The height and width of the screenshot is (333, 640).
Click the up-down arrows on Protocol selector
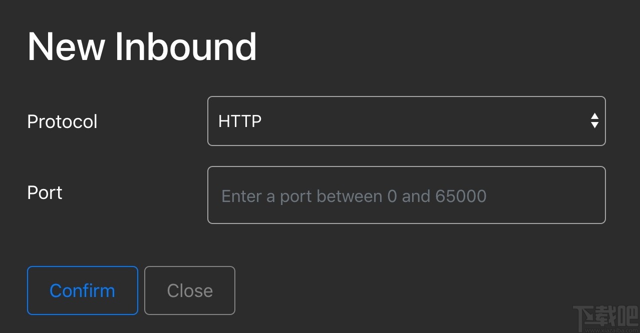pos(594,120)
